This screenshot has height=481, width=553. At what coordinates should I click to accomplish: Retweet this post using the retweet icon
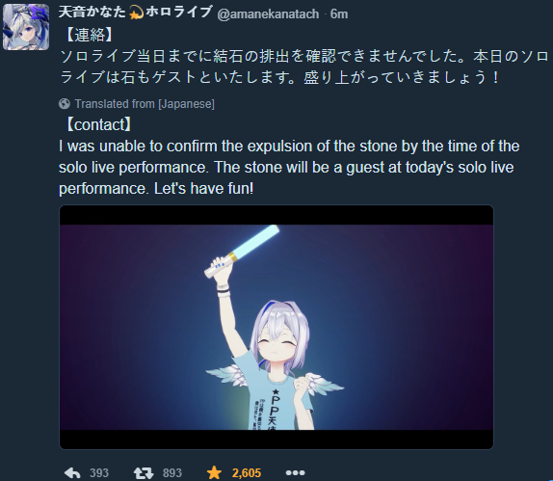(144, 472)
